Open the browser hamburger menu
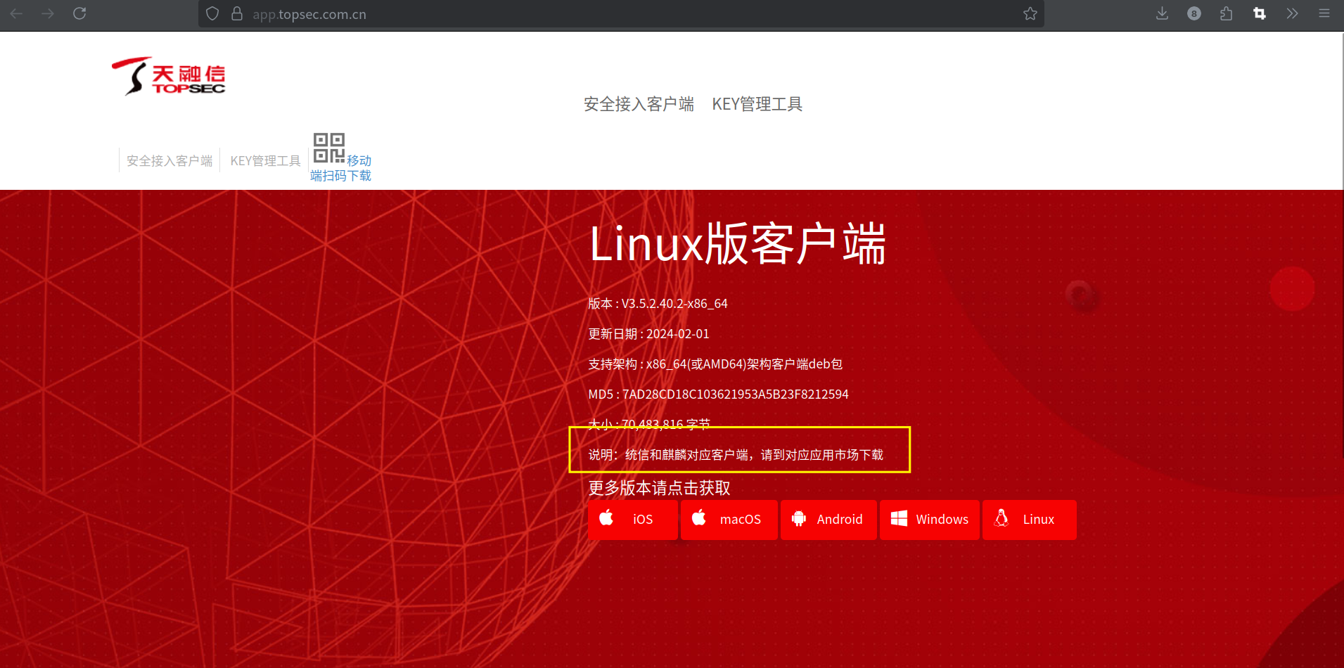Viewport: 1344px width, 668px height. pyautogui.click(x=1324, y=13)
